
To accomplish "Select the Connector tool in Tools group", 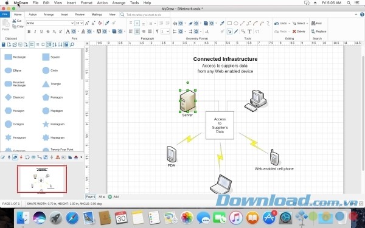I will click(x=243, y=31).
